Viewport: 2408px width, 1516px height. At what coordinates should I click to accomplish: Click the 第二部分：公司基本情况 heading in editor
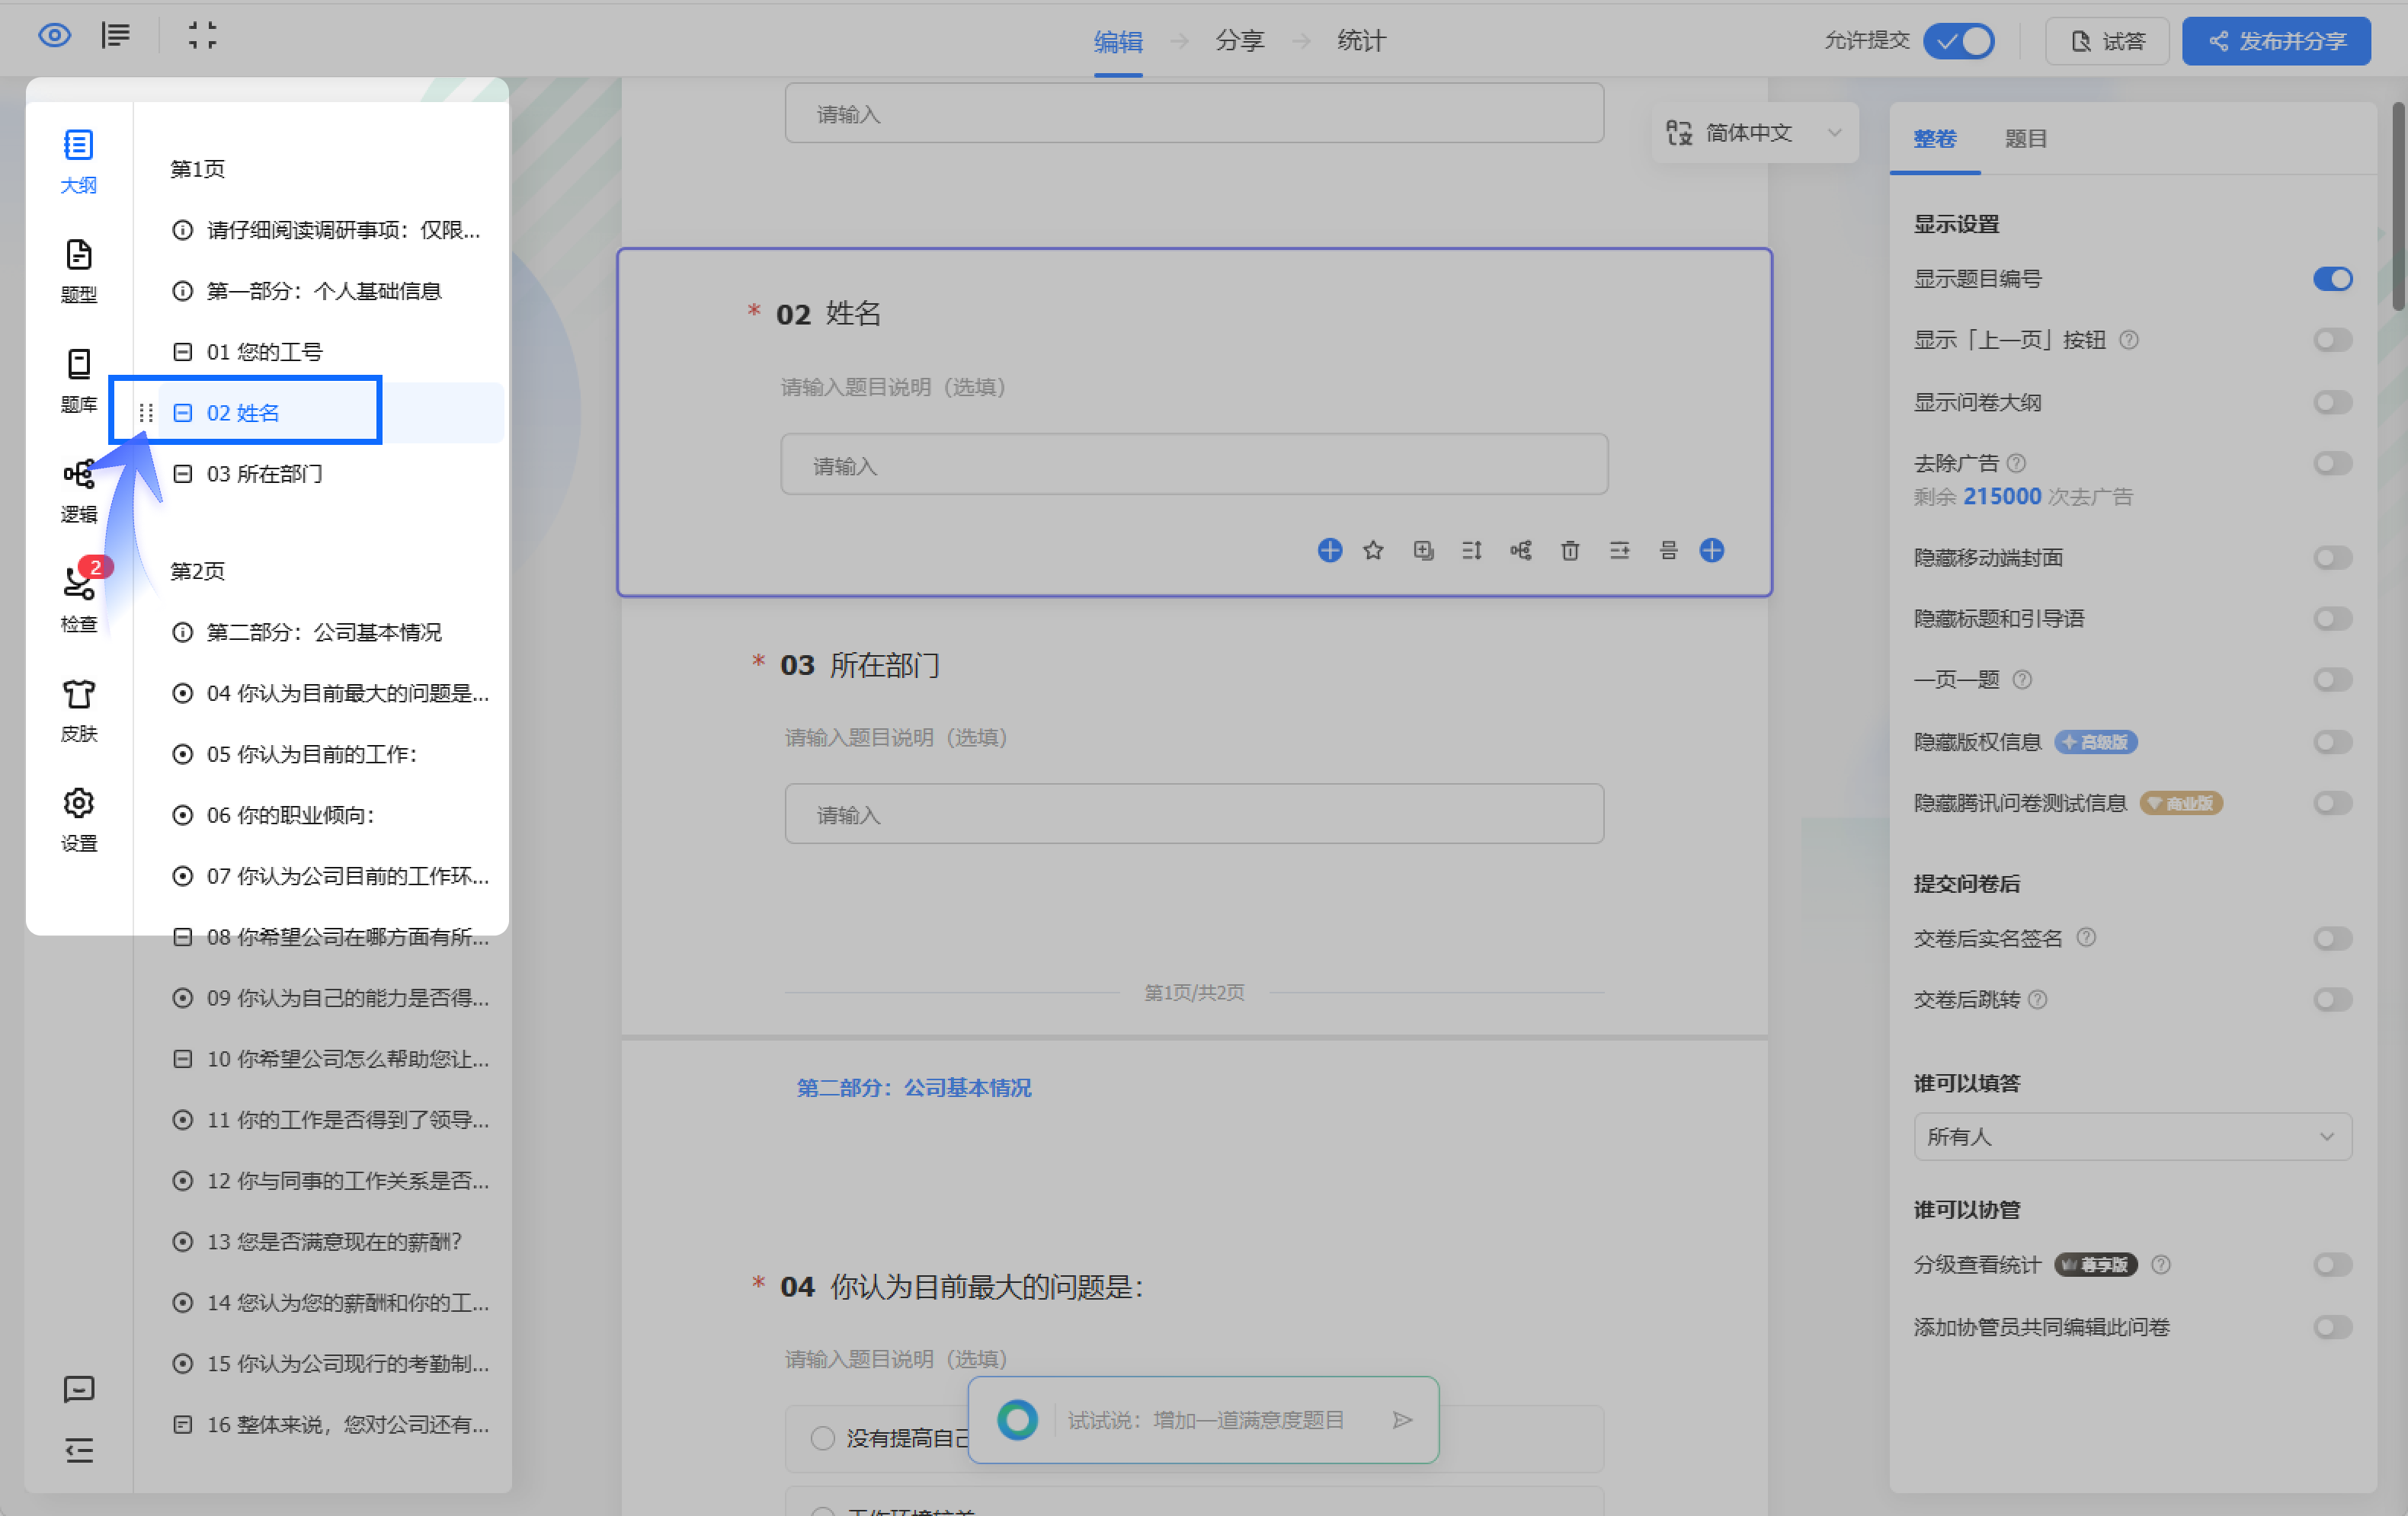[913, 1087]
